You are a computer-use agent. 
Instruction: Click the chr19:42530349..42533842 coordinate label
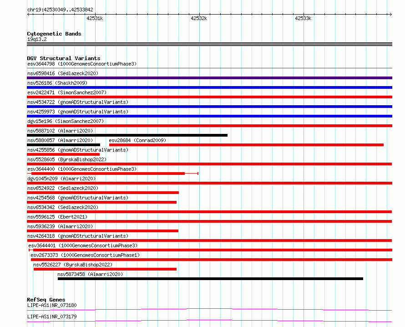(x=60, y=10)
